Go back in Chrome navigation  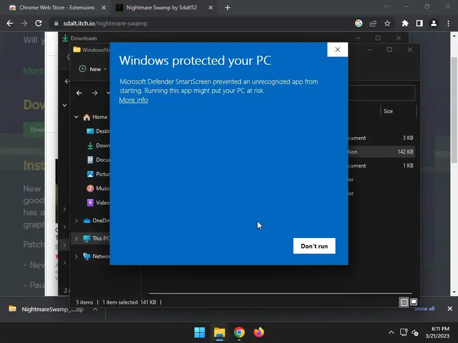coord(10,23)
